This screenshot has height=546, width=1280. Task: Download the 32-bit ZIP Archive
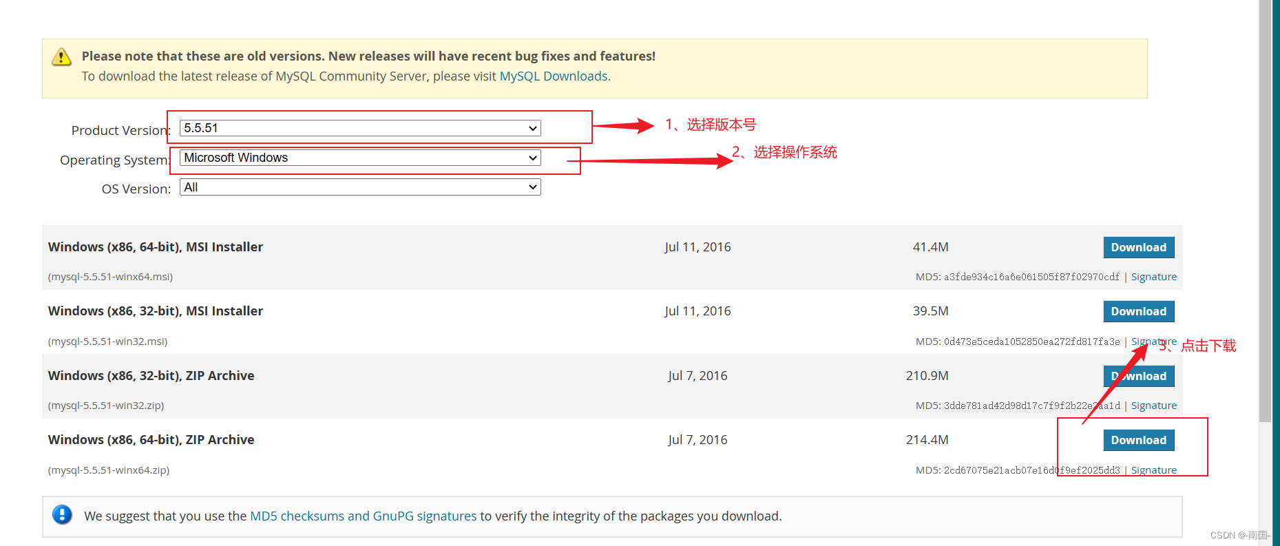[1138, 376]
